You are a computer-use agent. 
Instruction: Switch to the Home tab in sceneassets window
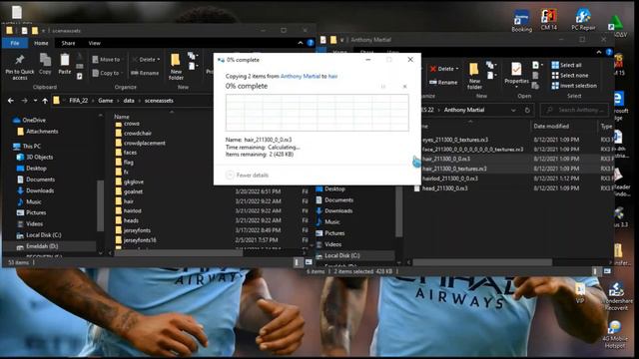[x=41, y=43]
